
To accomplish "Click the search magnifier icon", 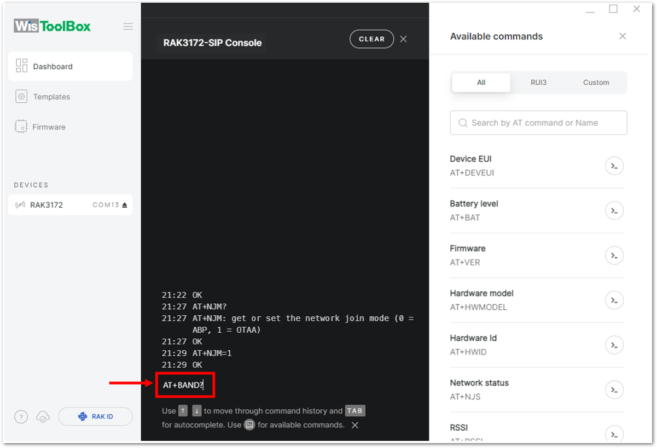I will pyautogui.click(x=463, y=123).
